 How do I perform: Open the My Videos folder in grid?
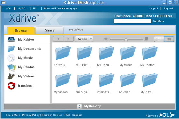coord(63,80)
